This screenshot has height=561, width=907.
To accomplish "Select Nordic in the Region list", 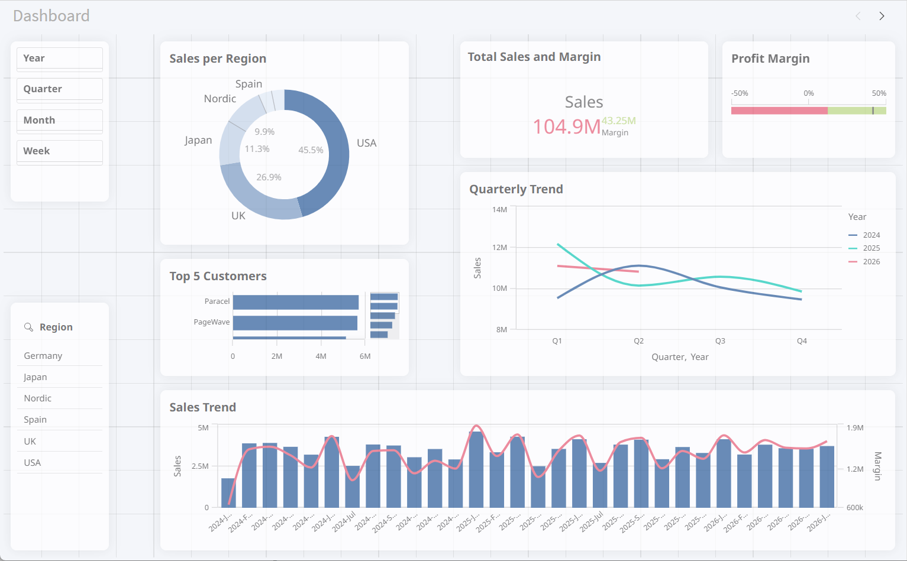I will 60,398.
